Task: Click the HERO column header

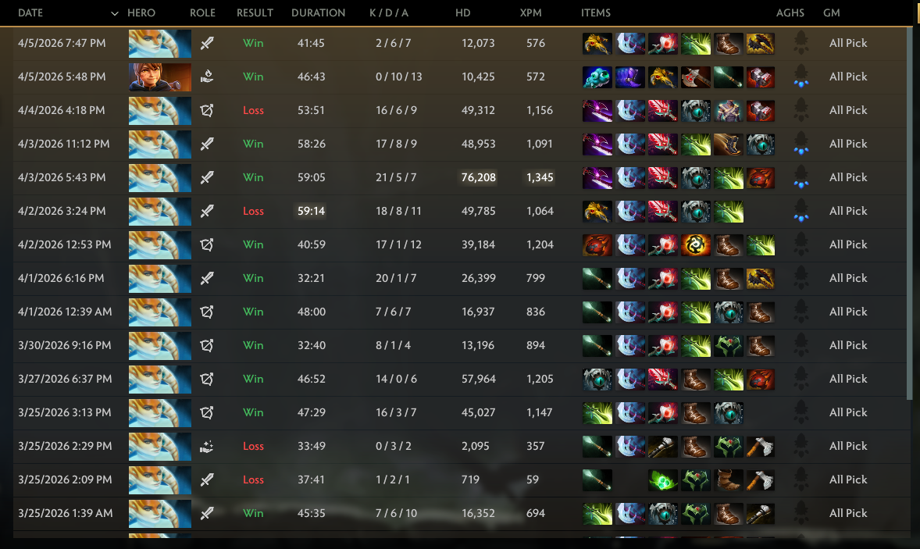Action: (141, 13)
